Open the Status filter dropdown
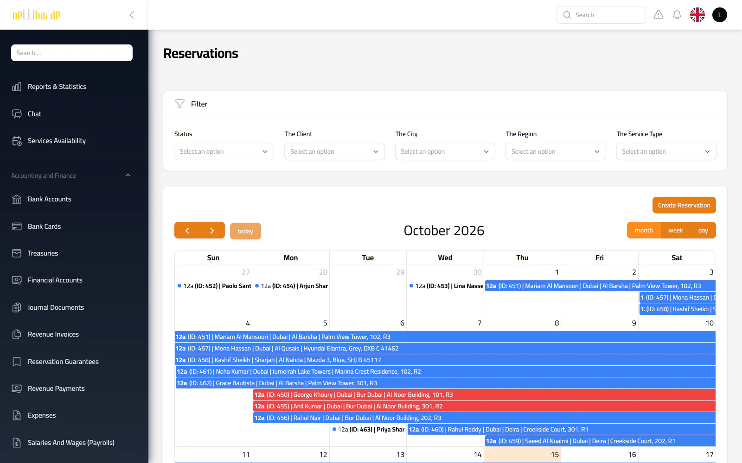The height and width of the screenshot is (463, 742). point(224,151)
